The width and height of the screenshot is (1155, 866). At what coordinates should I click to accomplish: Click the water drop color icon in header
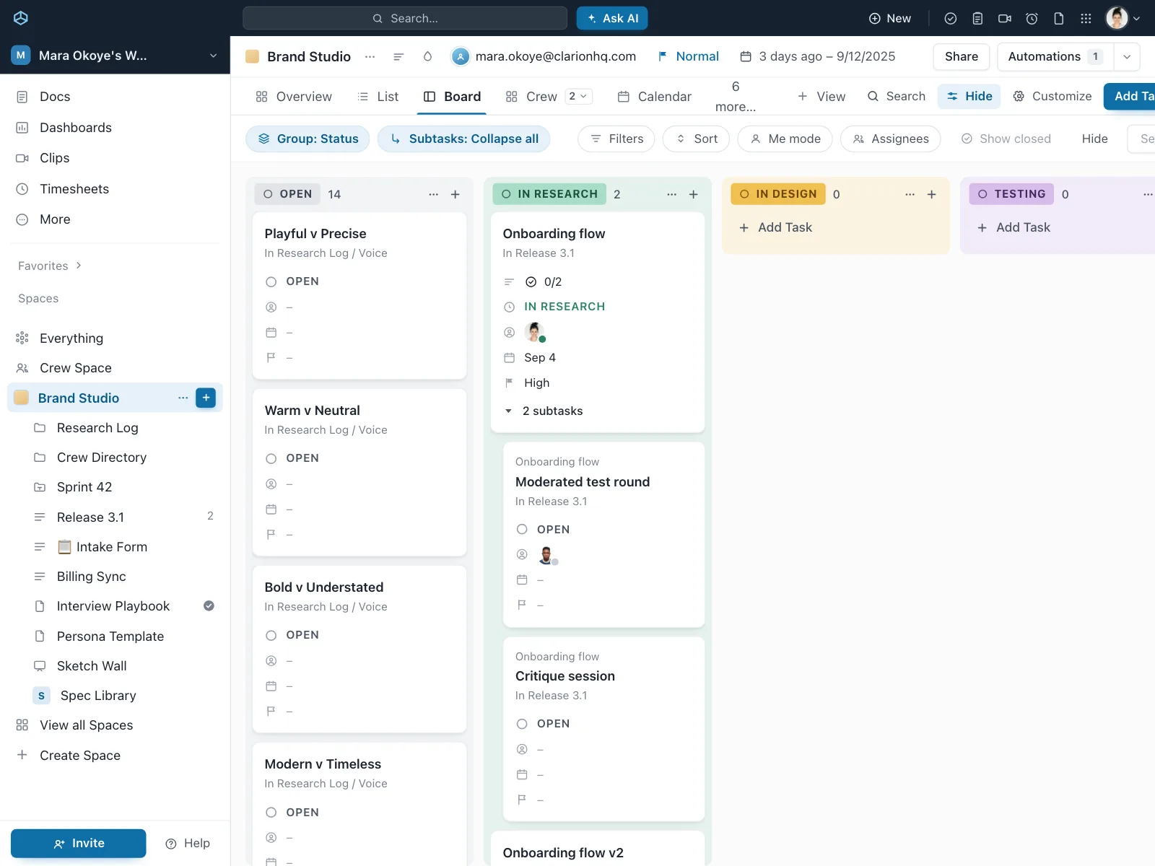(x=427, y=56)
